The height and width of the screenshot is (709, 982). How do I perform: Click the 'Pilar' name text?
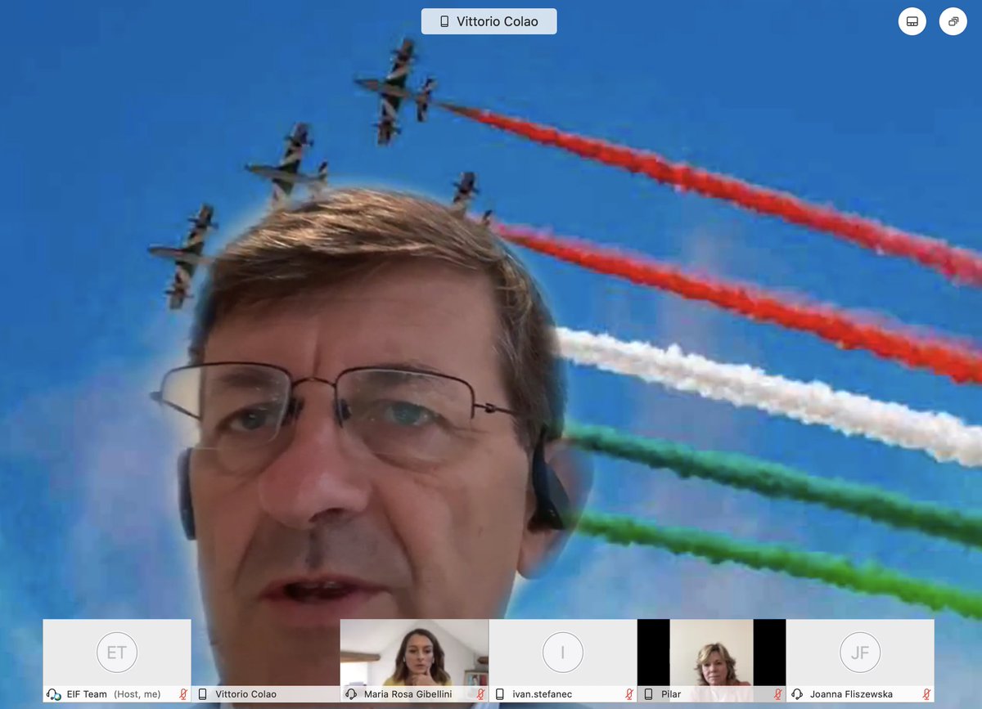[x=671, y=694]
